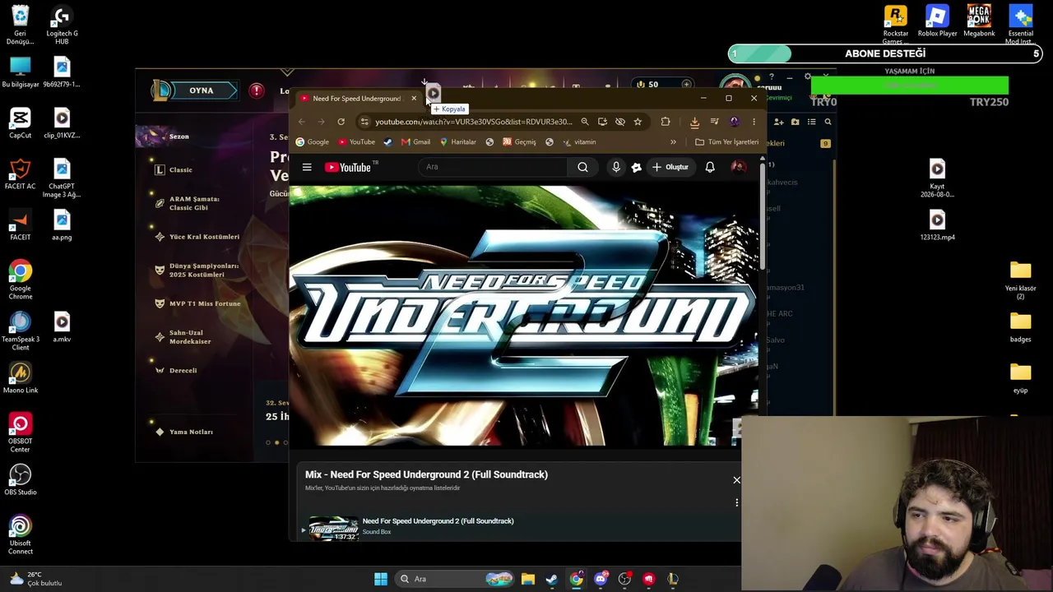Open YouTube notifications bell
This screenshot has height=592, width=1053.
point(710,167)
